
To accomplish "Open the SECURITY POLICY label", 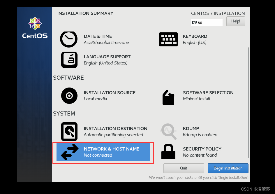I will click(202, 149).
